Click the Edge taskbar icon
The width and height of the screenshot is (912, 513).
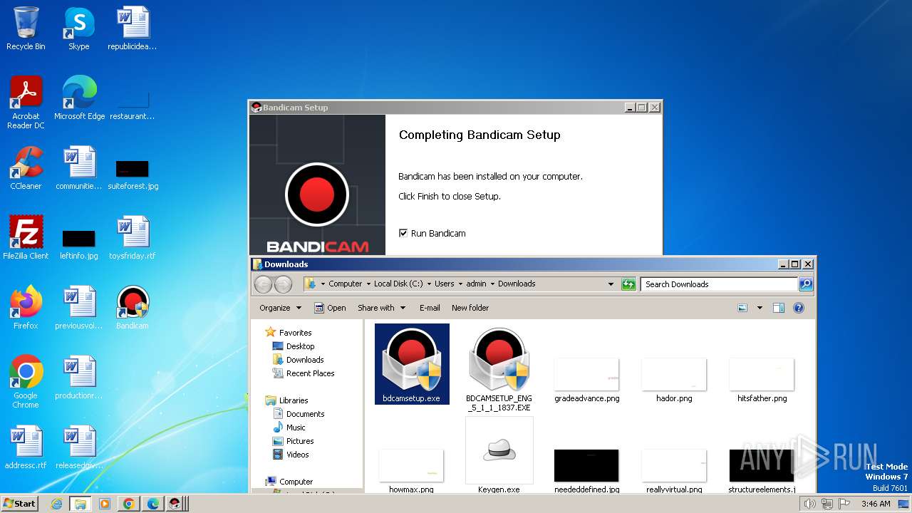click(153, 504)
